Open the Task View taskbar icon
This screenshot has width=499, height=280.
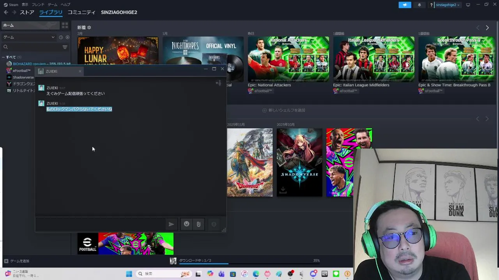[x=198, y=274]
